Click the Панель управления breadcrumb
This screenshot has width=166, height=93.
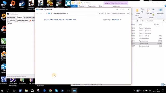coord(59,13)
